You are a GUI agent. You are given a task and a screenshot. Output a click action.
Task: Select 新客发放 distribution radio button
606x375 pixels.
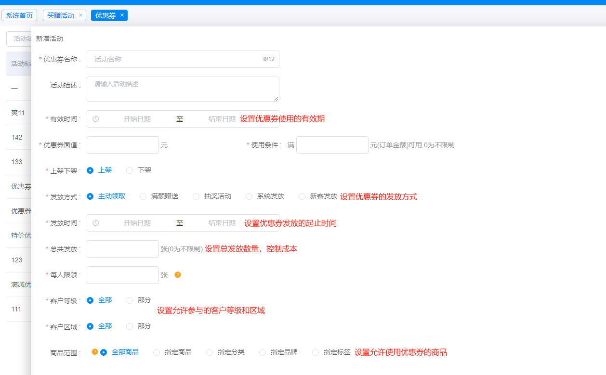[302, 196]
